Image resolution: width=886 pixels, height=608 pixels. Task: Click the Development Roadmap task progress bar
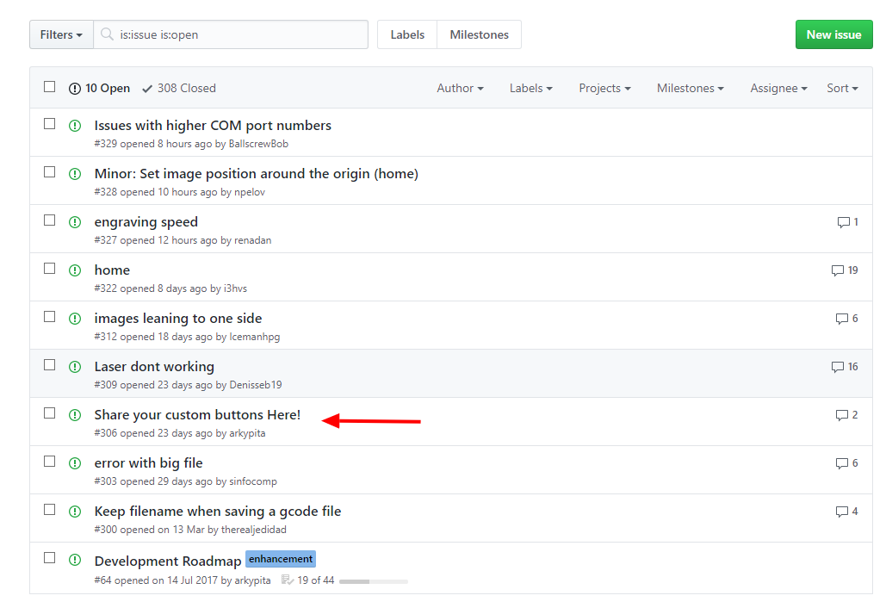pyautogui.click(x=373, y=581)
